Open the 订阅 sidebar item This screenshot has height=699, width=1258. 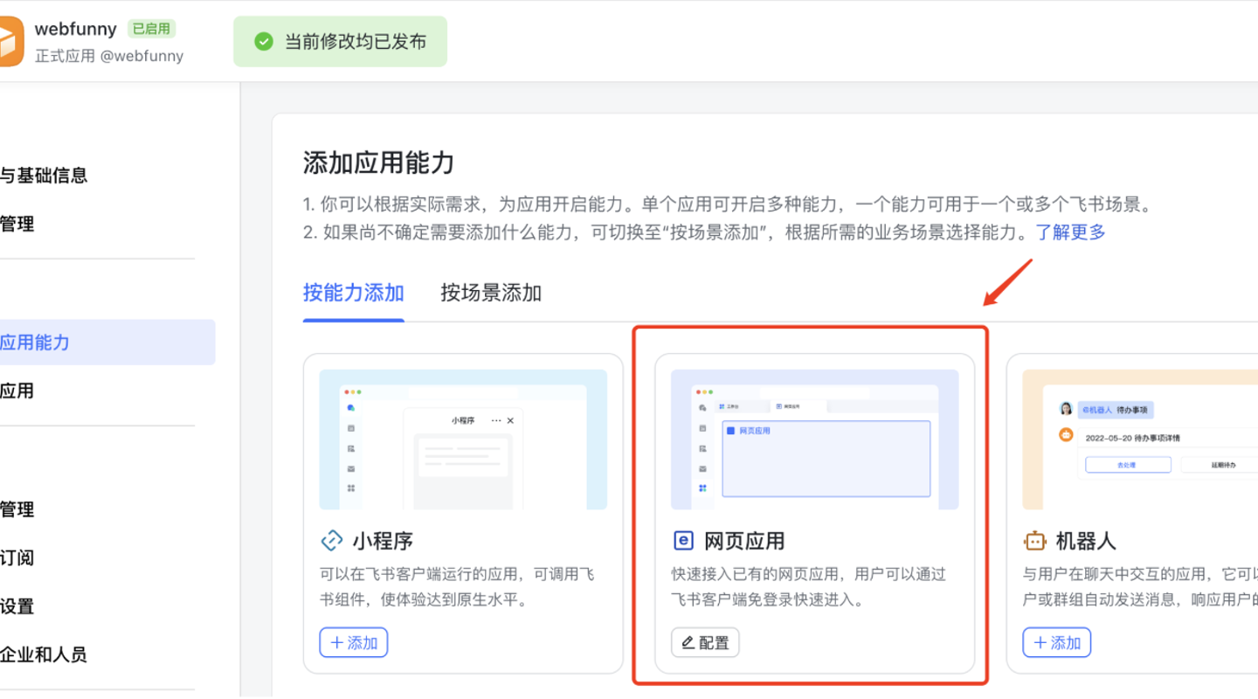17,558
